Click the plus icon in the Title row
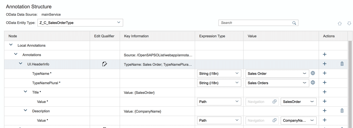This screenshot has height=128, width=353. coord(324,92)
